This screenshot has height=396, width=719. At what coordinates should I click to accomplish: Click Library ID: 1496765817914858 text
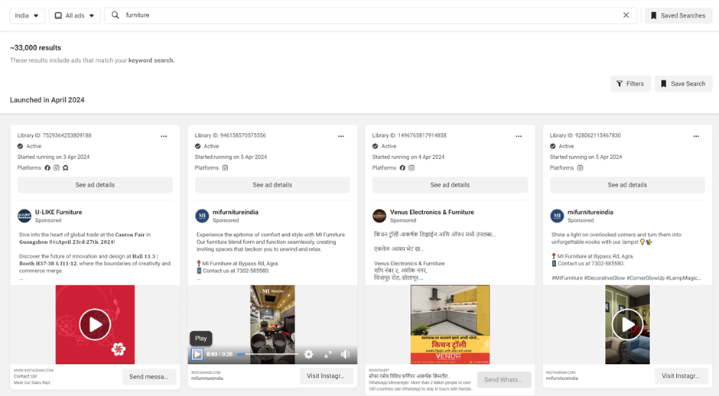(409, 135)
